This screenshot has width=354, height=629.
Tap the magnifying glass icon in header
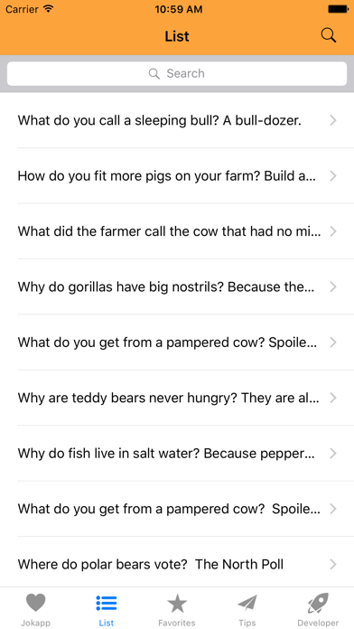click(329, 36)
